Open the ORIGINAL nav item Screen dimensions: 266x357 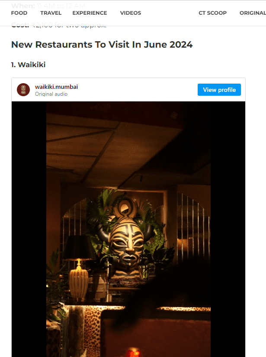253,13
